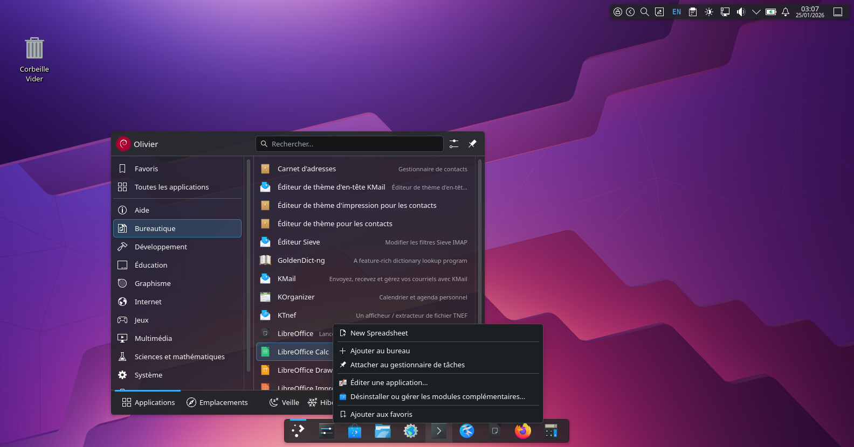
Task: Launch Éditeur Sieve
Action: click(x=364, y=242)
